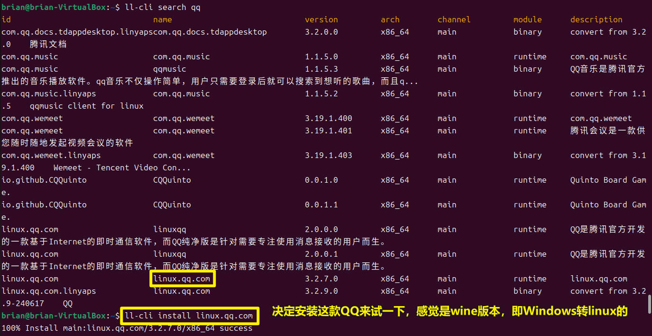Click the name 'CQQuinto' in the 0.0.1.1 row
The width and height of the screenshot is (652, 336).
click(172, 205)
